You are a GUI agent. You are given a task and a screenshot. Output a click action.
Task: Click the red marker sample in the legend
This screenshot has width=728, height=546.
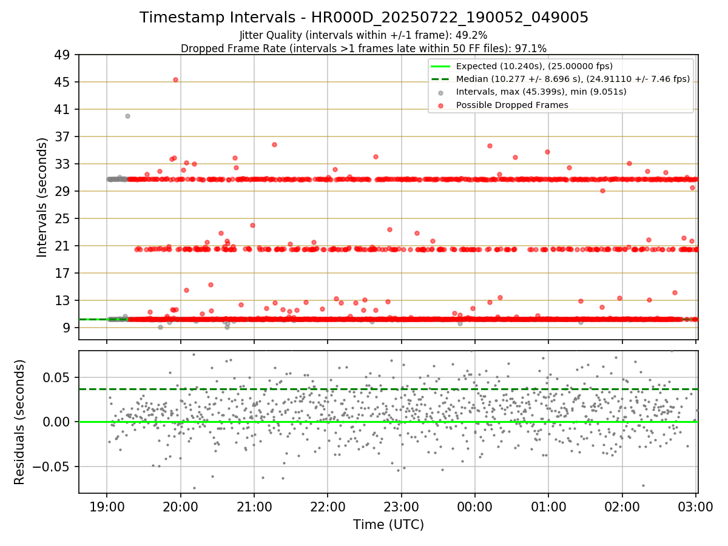pos(440,106)
